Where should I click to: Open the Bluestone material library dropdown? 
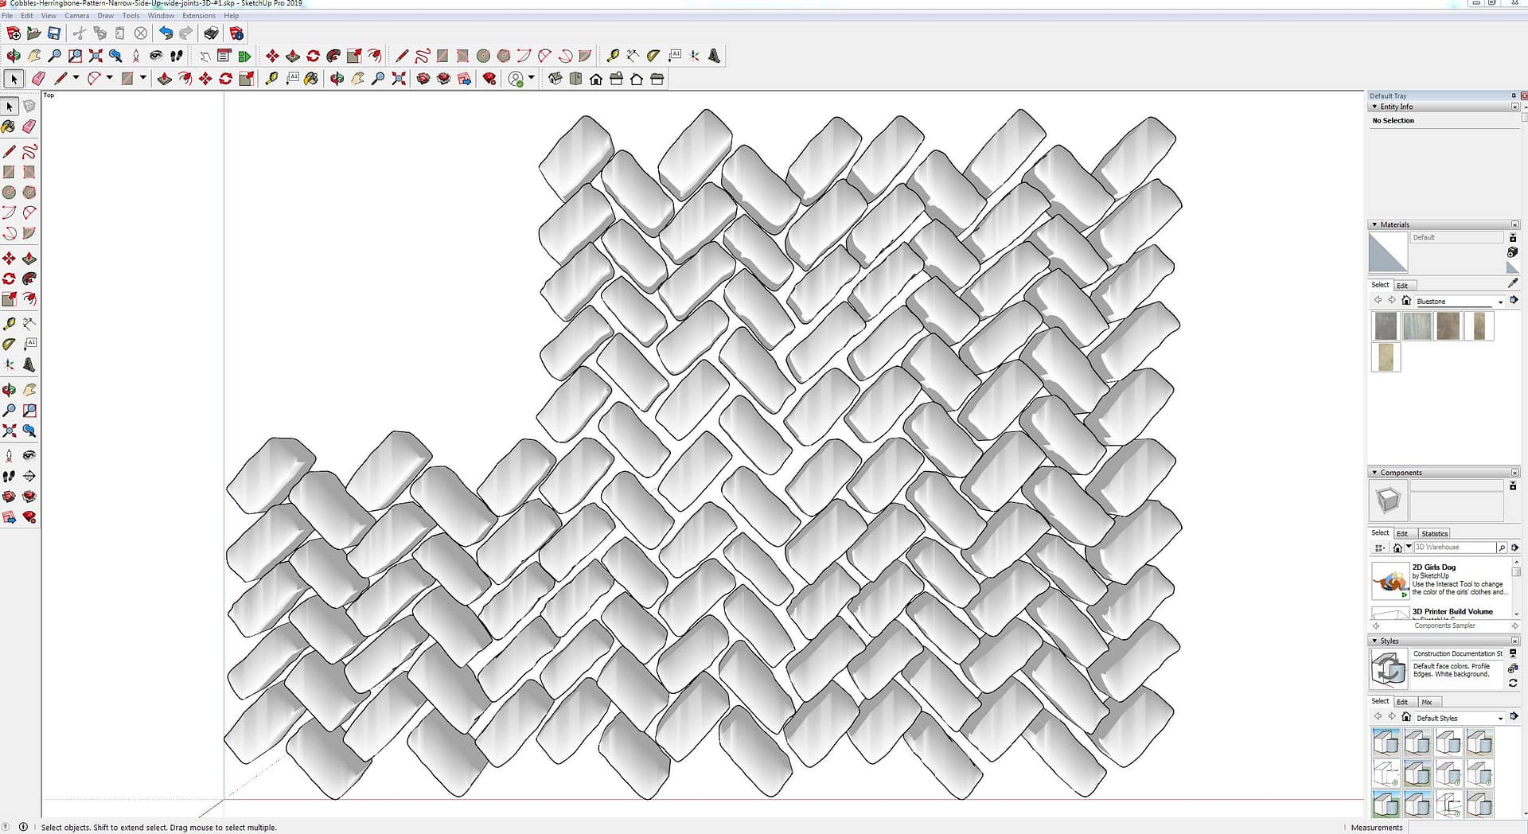point(1500,302)
